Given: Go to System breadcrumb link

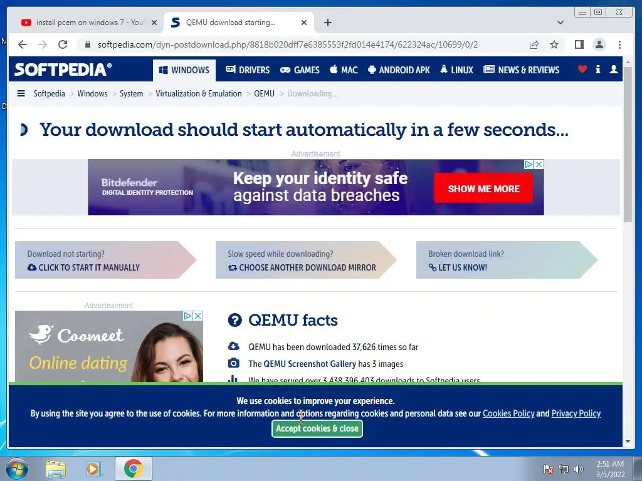Looking at the screenshot, I should click(x=132, y=94).
